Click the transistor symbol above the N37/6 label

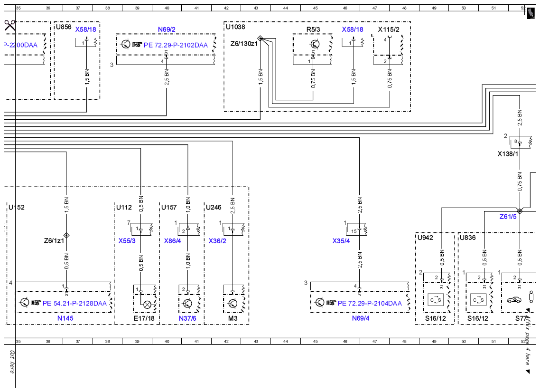coord(188,304)
